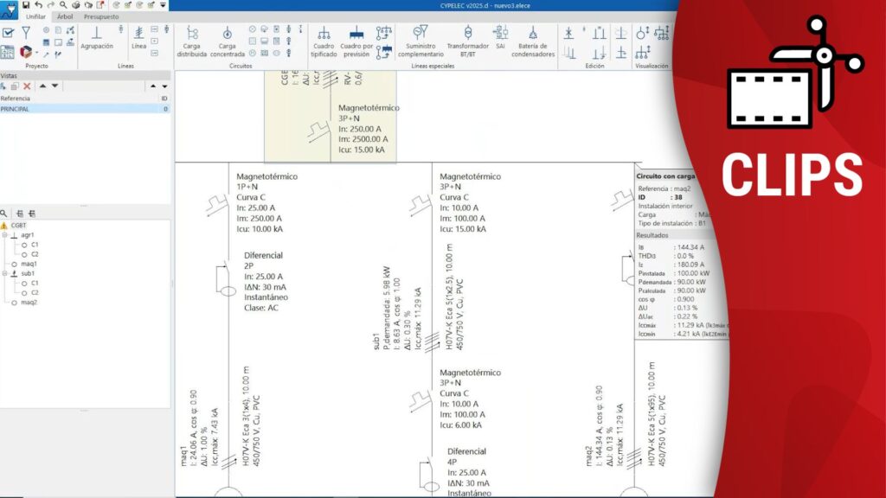Switch to the Árbol tab
This screenshot has height=498, width=886.
pos(65,16)
